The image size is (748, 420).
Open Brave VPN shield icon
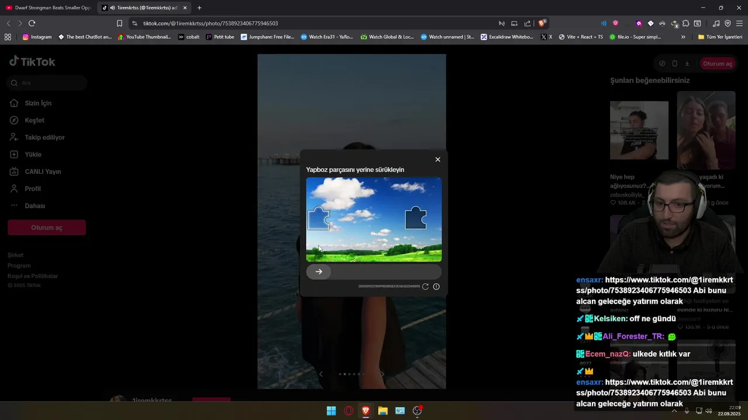728,23
